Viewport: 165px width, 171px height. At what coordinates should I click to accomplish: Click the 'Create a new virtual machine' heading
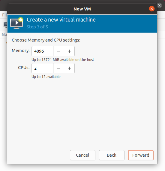pos(61,20)
